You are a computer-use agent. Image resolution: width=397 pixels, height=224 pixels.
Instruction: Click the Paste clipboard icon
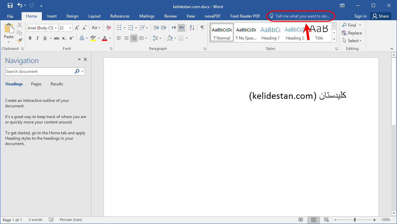[x=9, y=28]
